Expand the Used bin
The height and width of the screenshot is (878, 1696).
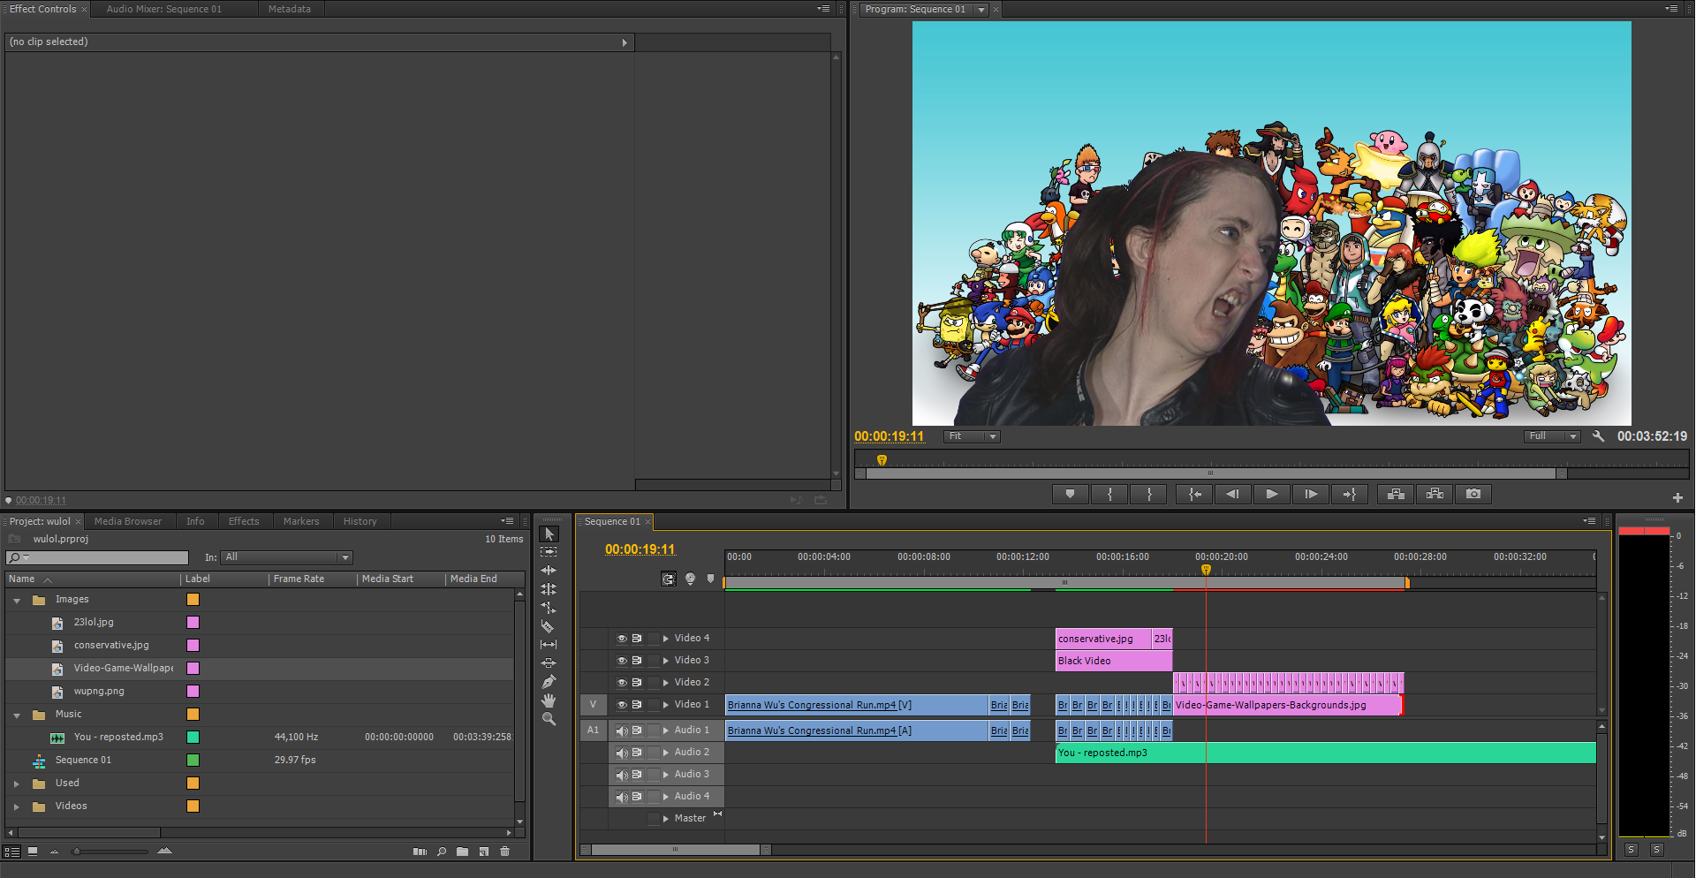click(17, 783)
